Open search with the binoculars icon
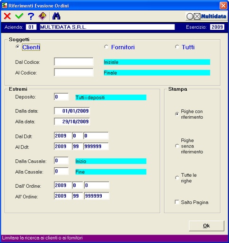229x243 pixels. [x=56, y=16]
